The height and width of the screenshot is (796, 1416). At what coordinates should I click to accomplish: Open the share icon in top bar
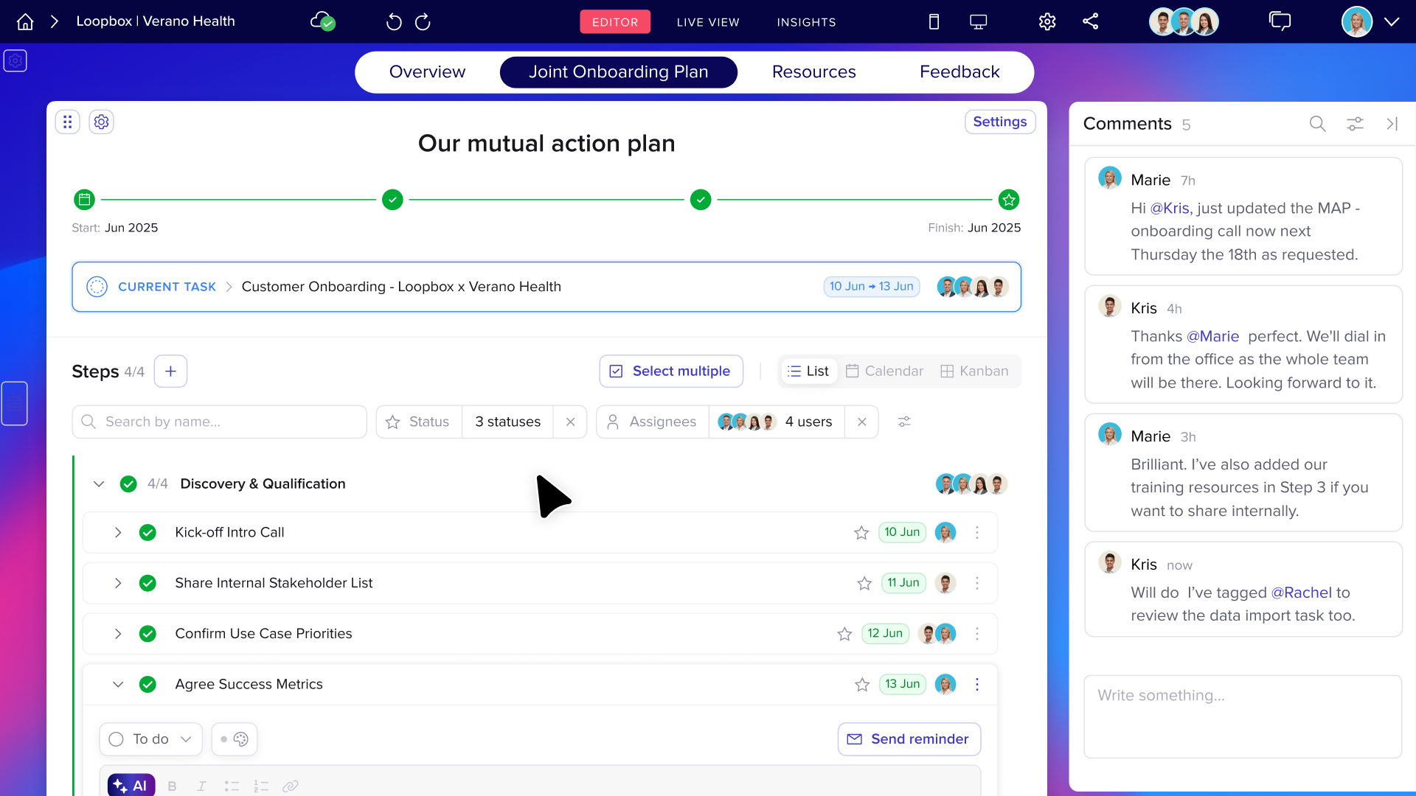pyautogui.click(x=1091, y=21)
